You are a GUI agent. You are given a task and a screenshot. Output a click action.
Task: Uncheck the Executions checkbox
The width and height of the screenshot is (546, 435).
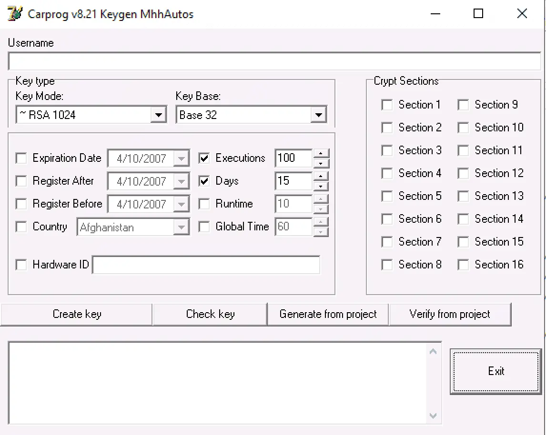(204, 158)
